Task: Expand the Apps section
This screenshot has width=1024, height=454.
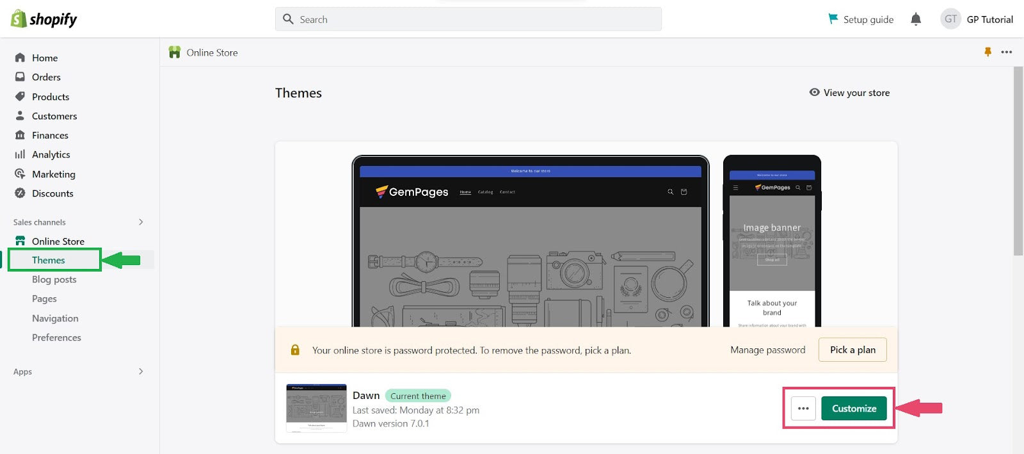Action: [x=141, y=371]
